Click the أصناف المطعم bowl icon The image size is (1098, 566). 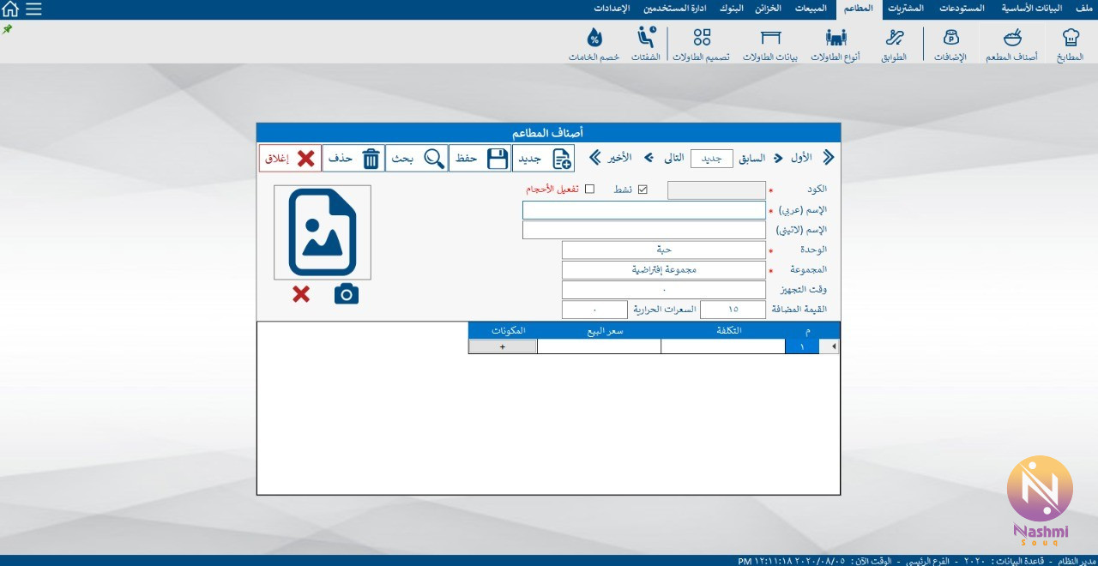point(1012,38)
